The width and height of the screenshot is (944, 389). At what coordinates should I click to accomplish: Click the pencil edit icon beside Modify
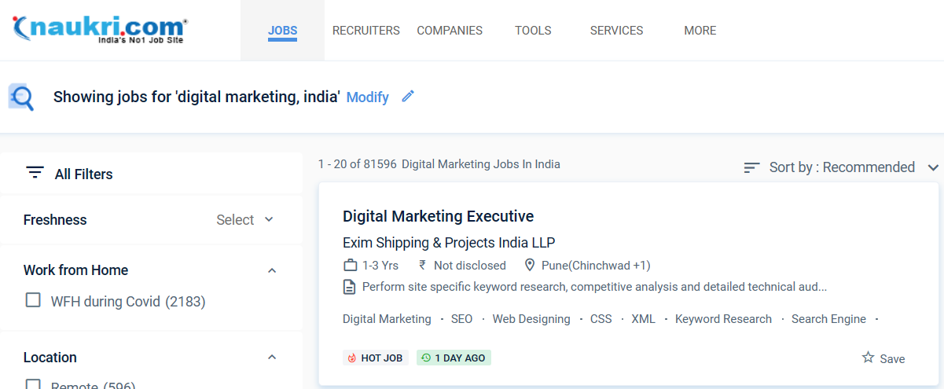pos(407,97)
